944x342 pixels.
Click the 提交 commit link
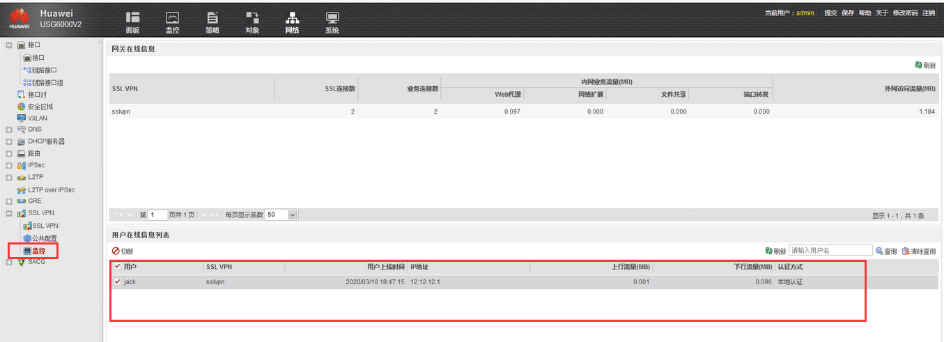(x=830, y=13)
